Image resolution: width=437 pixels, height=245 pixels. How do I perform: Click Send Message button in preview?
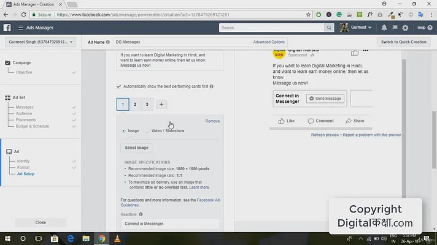(325, 99)
